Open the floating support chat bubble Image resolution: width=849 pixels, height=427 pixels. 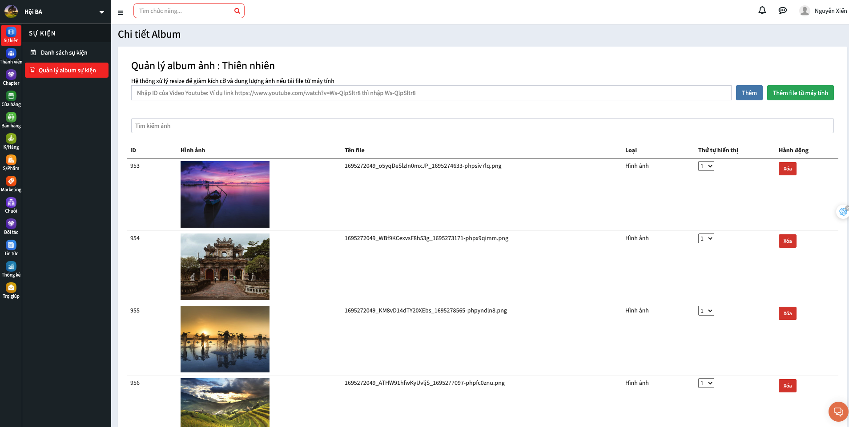pos(838,411)
